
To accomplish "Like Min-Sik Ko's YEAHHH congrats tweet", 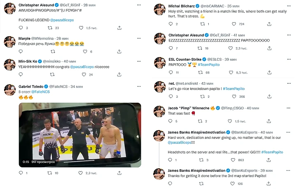I will coord(84,74).
